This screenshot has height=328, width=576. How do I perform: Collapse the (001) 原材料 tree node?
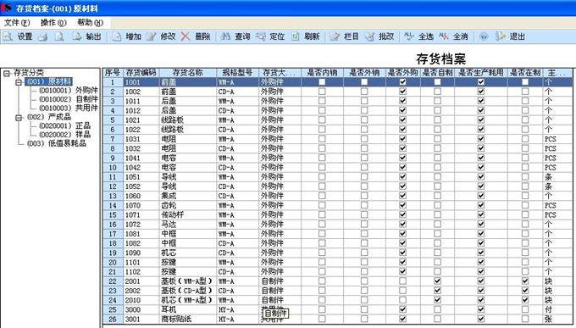tap(19, 82)
